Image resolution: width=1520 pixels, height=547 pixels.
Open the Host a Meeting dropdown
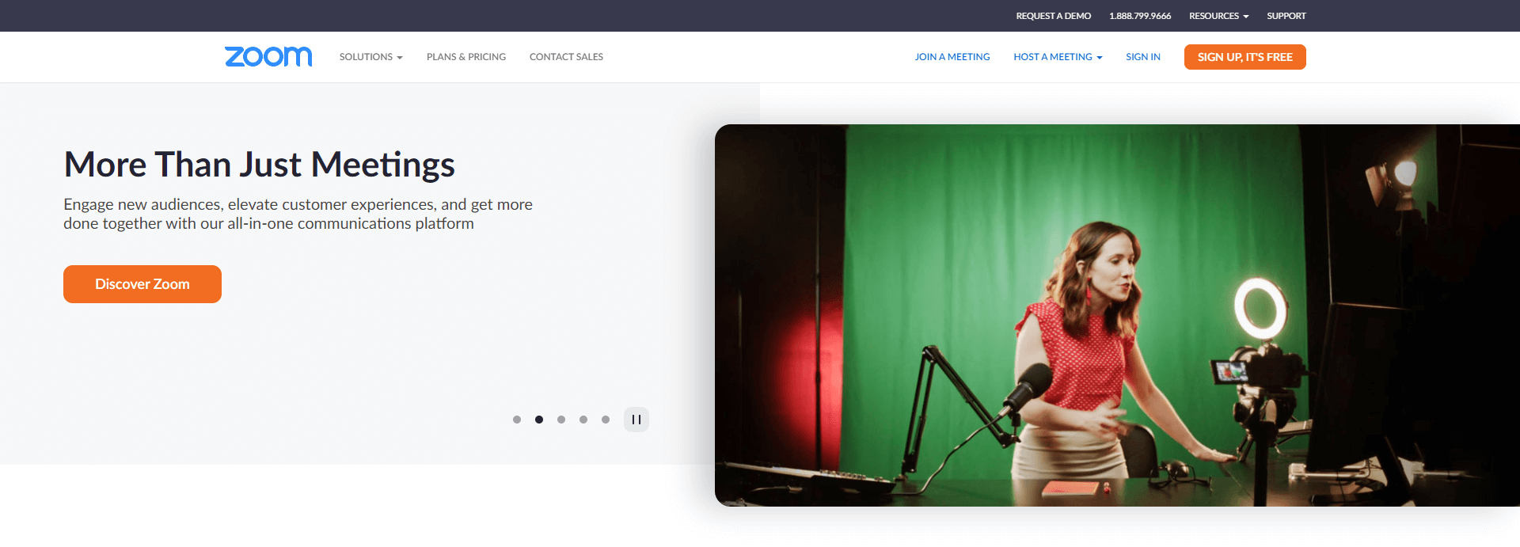pyautogui.click(x=1058, y=57)
